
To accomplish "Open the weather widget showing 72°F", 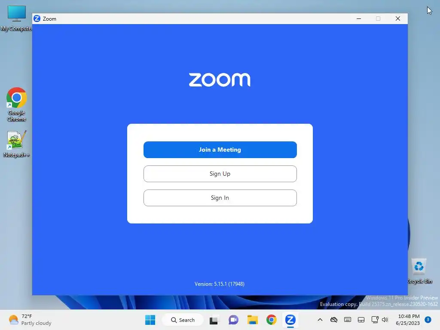I will click(x=30, y=320).
